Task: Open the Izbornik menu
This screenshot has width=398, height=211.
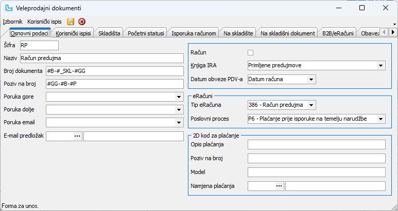Action: point(12,22)
